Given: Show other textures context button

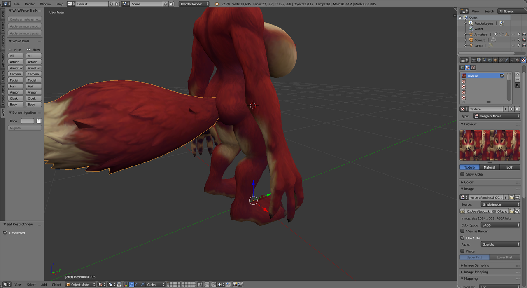Looking at the screenshot, I should (x=473, y=68).
